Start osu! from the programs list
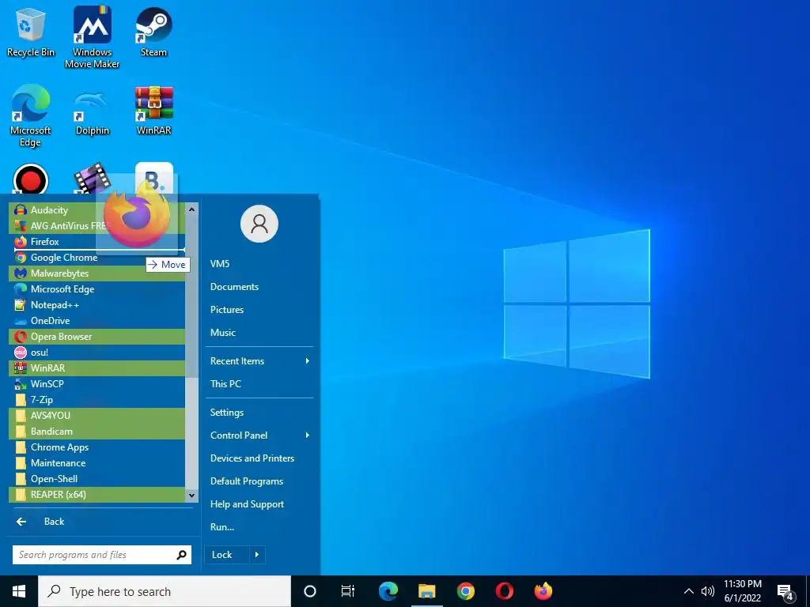Image resolution: width=810 pixels, height=607 pixels. click(x=97, y=353)
